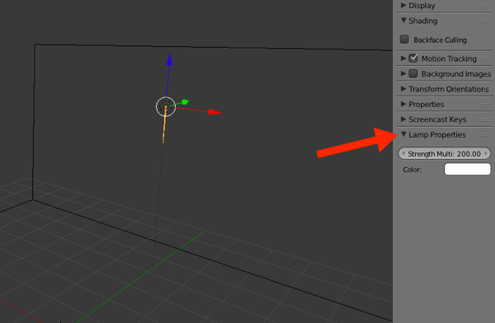495x323 pixels.
Task: Decrease Strength Multi with left arrow
Action: [x=403, y=153]
